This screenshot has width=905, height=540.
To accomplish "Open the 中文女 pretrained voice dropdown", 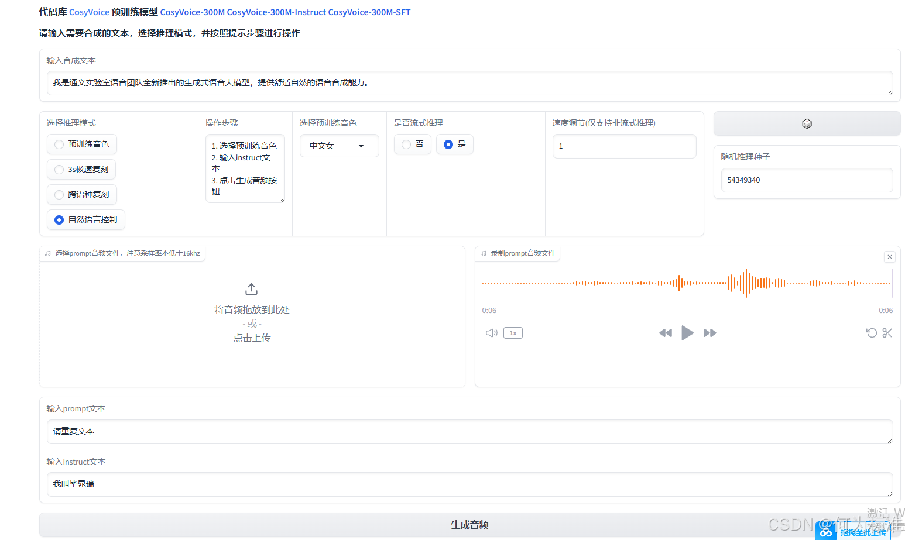I will (x=339, y=146).
